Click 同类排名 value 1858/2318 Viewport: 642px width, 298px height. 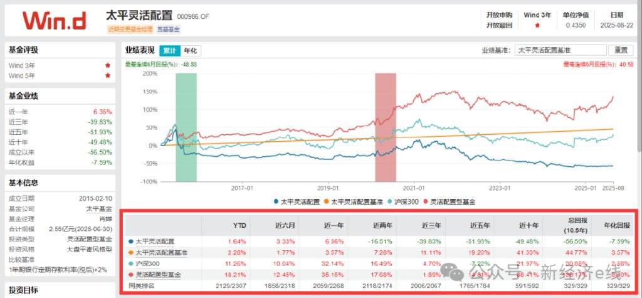[281, 285]
